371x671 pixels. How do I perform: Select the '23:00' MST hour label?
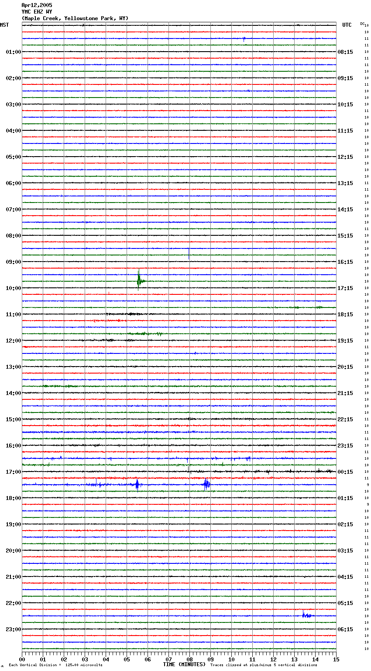click(x=13, y=629)
